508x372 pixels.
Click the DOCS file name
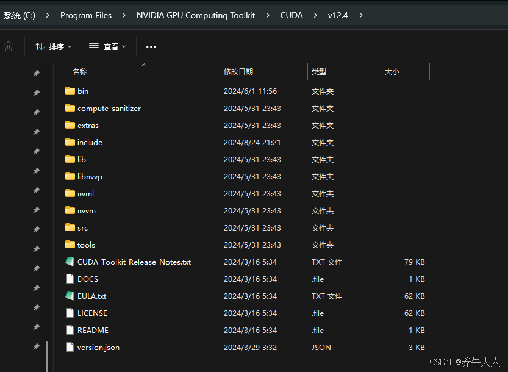(87, 279)
